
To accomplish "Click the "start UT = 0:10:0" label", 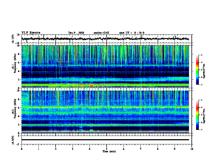I will point(132,33).
